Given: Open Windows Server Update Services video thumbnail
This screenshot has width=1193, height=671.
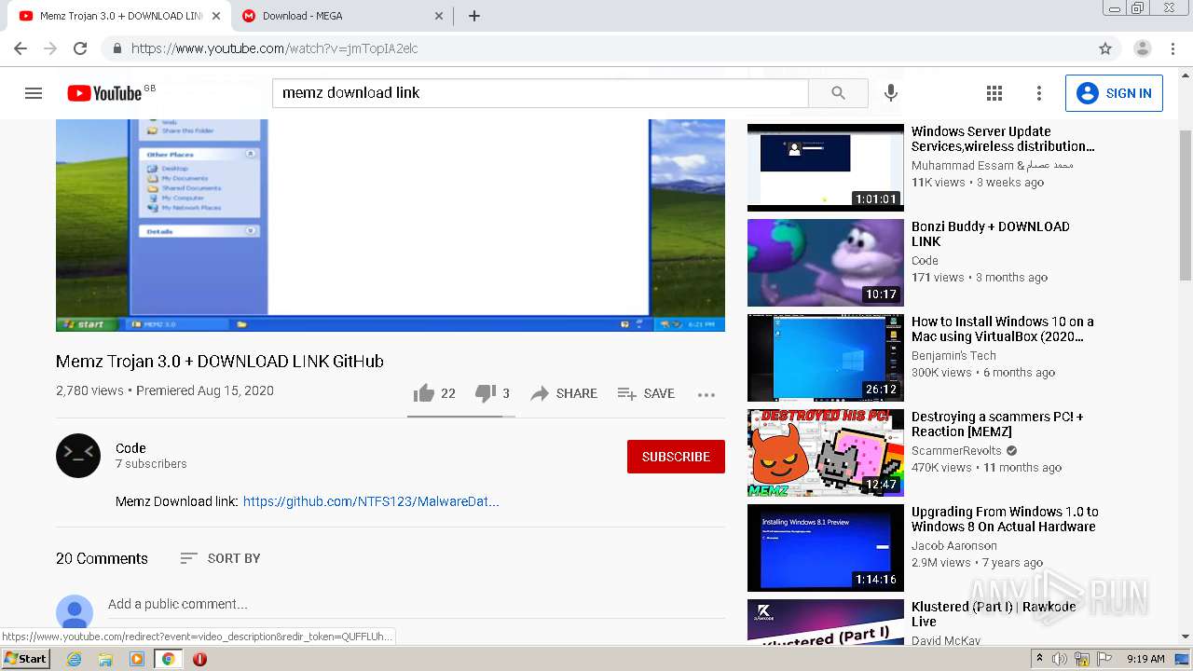Looking at the screenshot, I should (x=826, y=167).
